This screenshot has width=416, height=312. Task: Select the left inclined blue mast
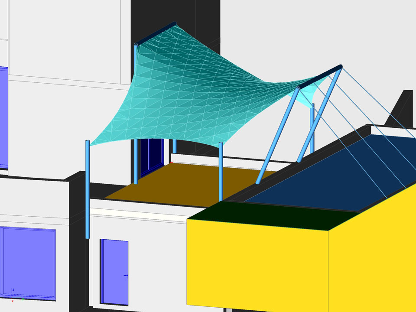point(277,135)
